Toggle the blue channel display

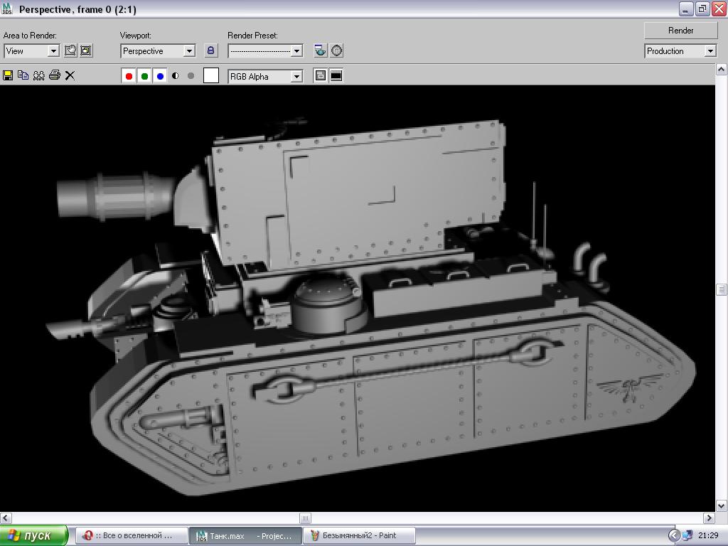(x=160, y=76)
